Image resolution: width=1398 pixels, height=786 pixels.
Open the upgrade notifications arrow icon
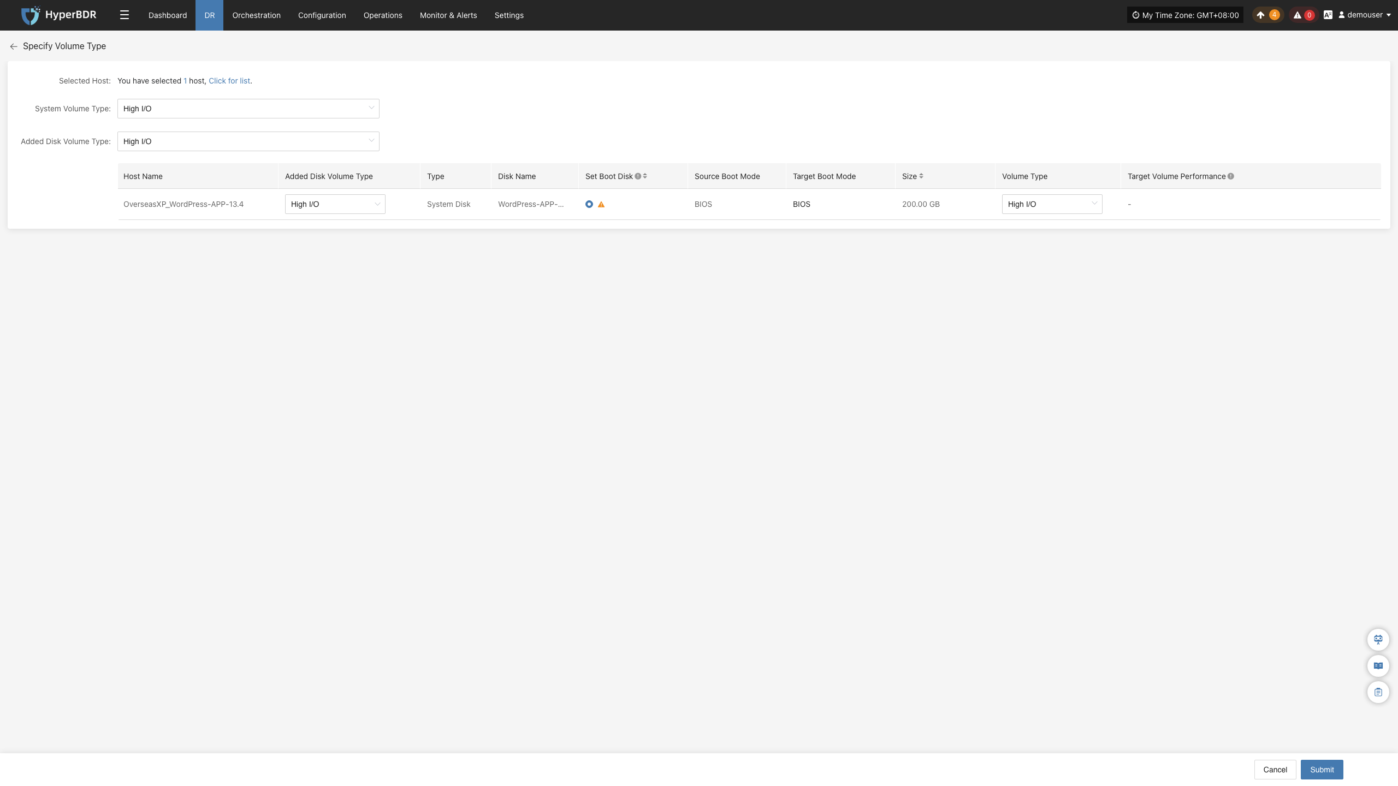(x=1260, y=15)
